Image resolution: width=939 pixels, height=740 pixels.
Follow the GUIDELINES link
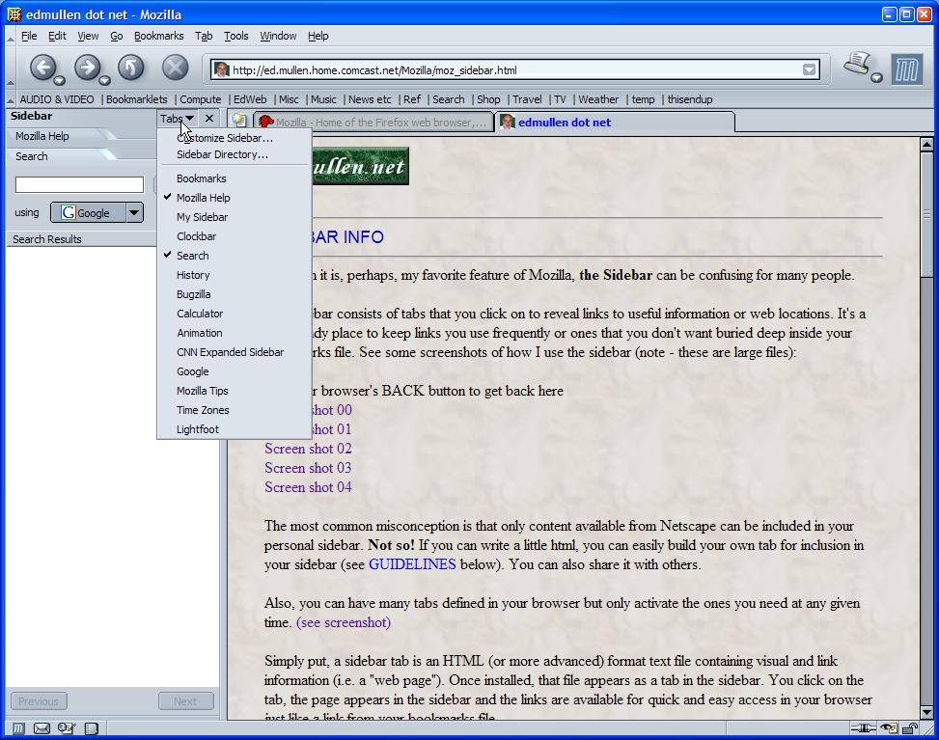(x=412, y=564)
